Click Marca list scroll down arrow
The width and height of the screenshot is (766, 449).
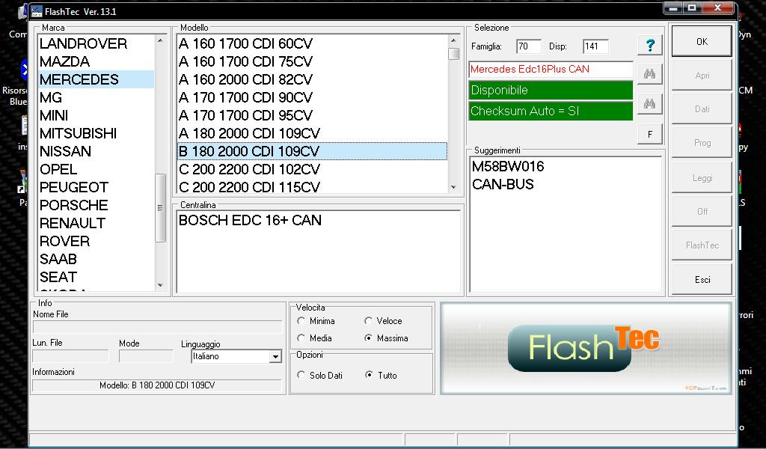pos(160,285)
